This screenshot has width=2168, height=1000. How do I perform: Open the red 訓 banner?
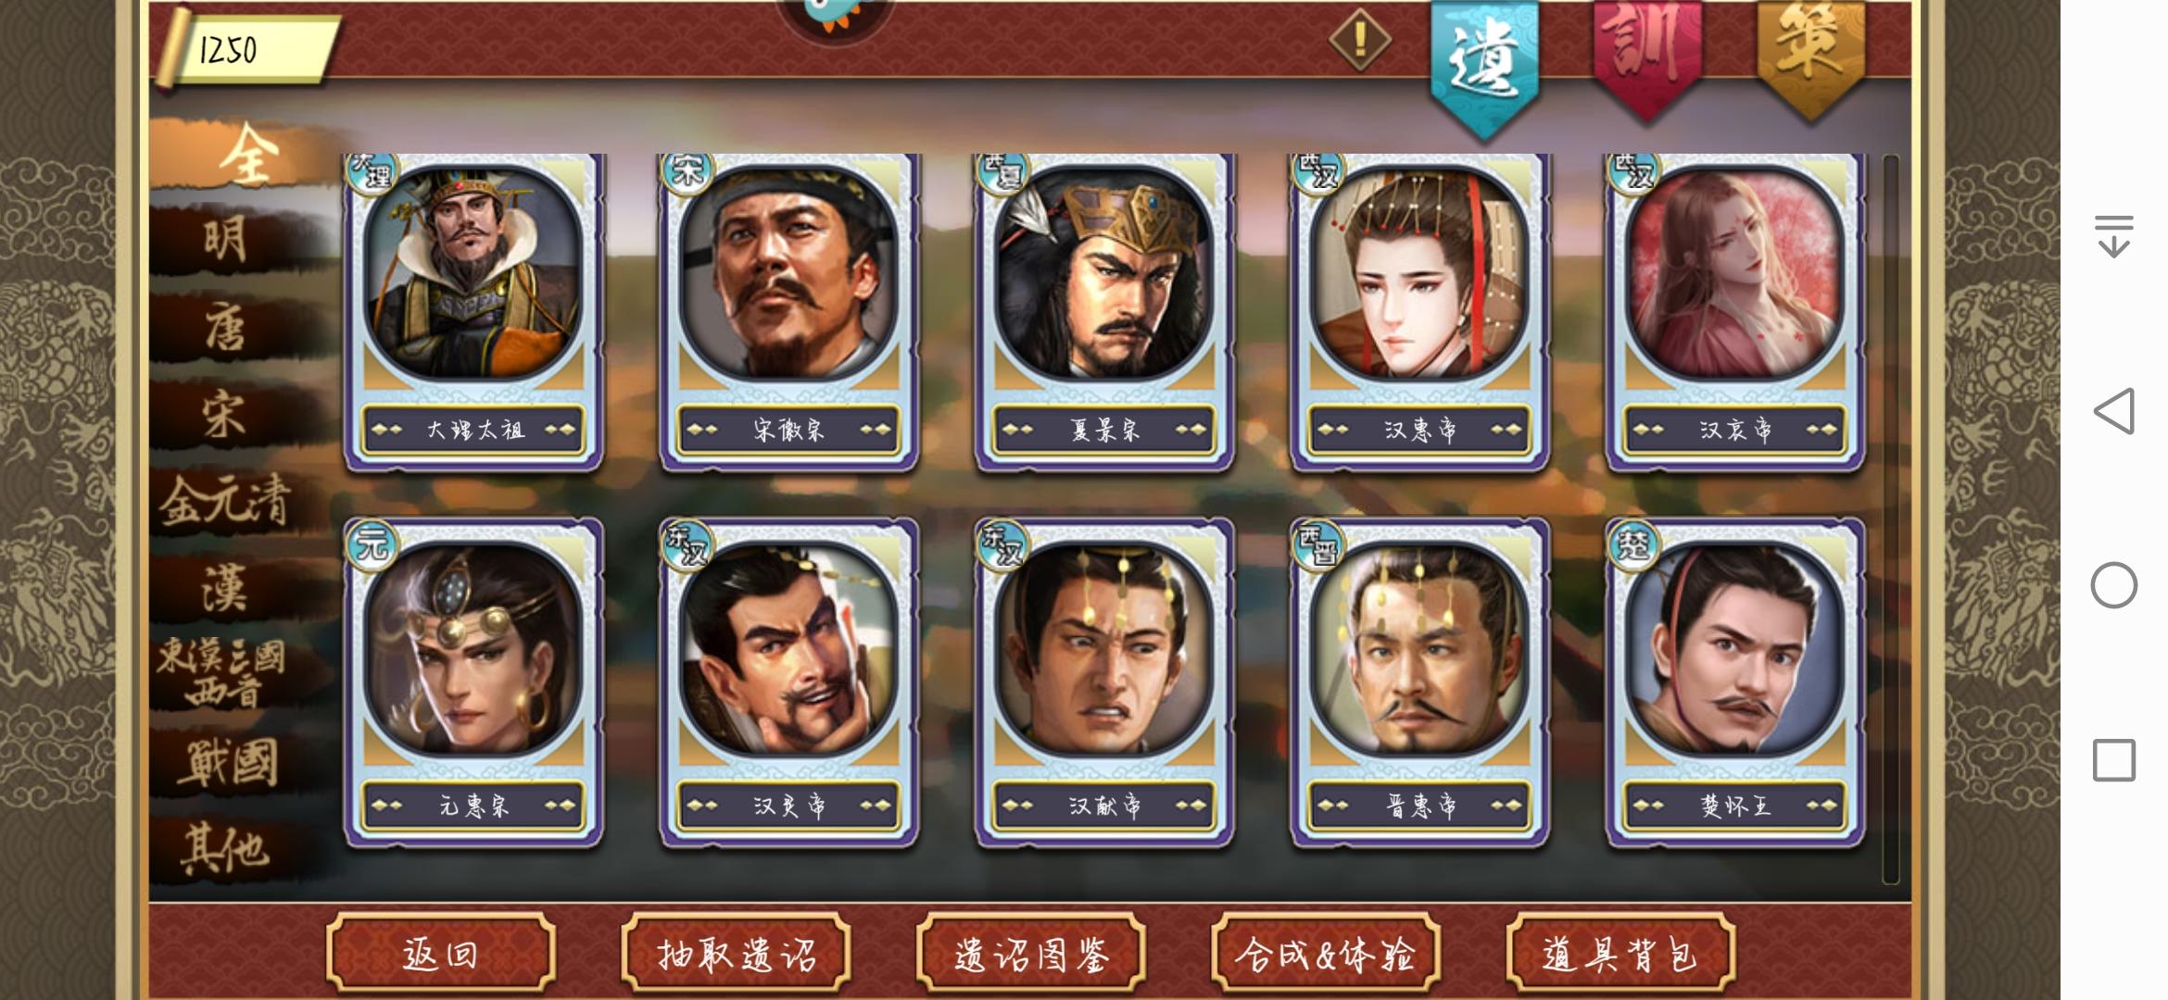click(x=1646, y=56)
